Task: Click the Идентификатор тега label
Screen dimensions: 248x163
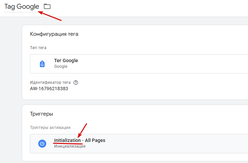Action: click(x=50, y=83)
